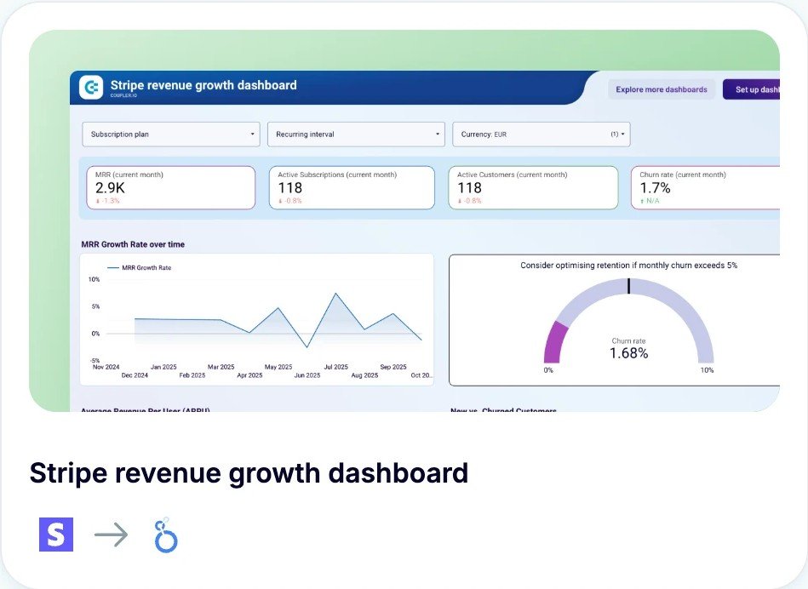Expand the Recurring interval dropdown
The image size is (808, 589).
click(x=356, y=134)
